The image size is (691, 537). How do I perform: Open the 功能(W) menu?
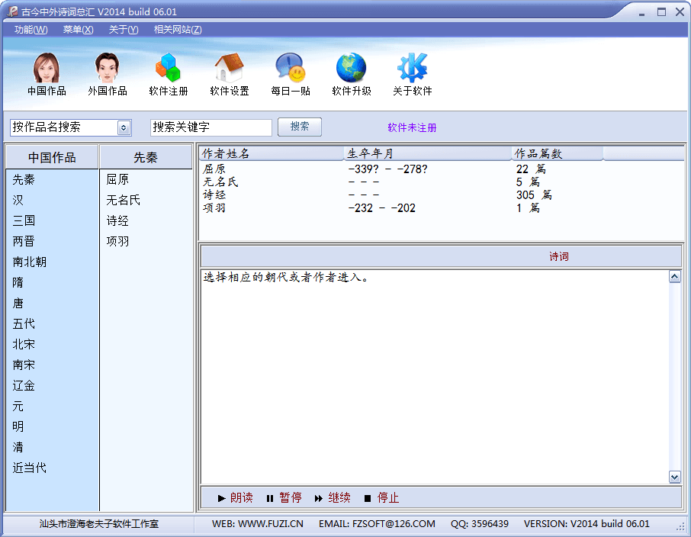(31, 30)
